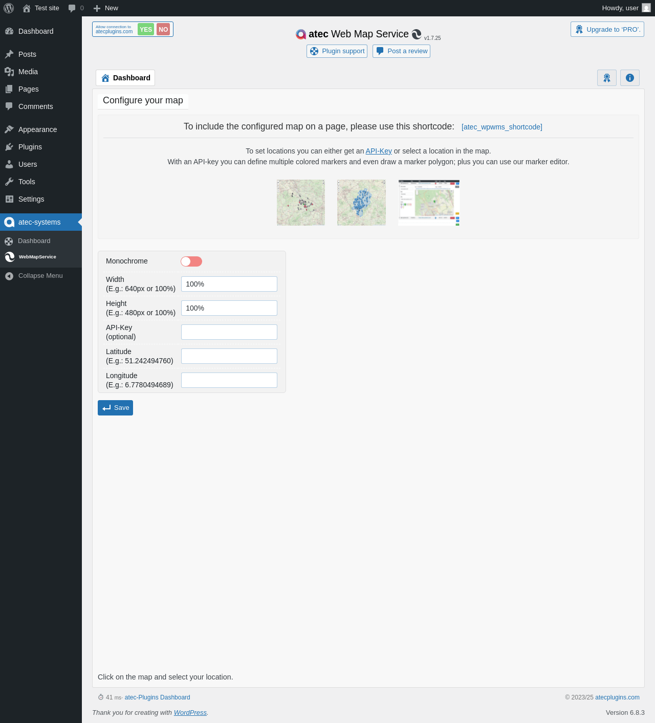This screenshot has width=655, height=723.
Task: Select the WebMapService submenu item
Action: click(x=41, y=257)
